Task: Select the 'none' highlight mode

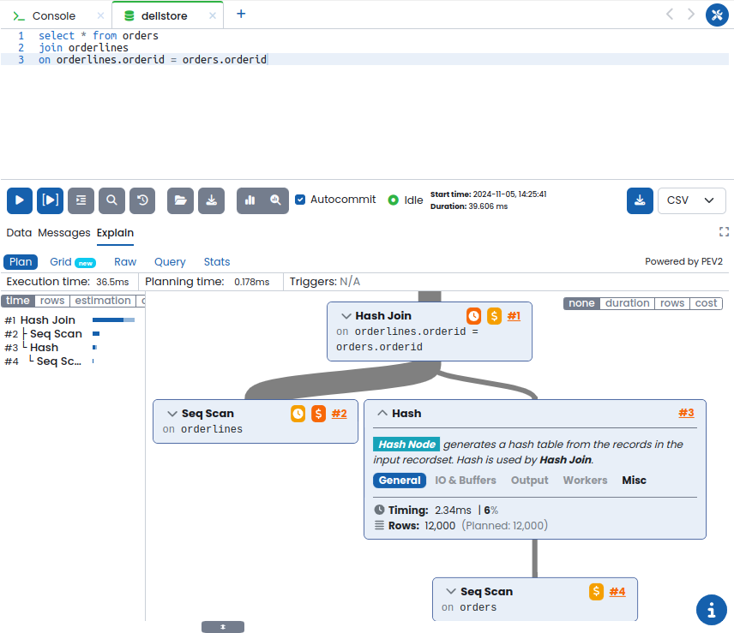Action: click(581, 303)
